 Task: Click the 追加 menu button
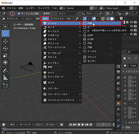(45, 19)
